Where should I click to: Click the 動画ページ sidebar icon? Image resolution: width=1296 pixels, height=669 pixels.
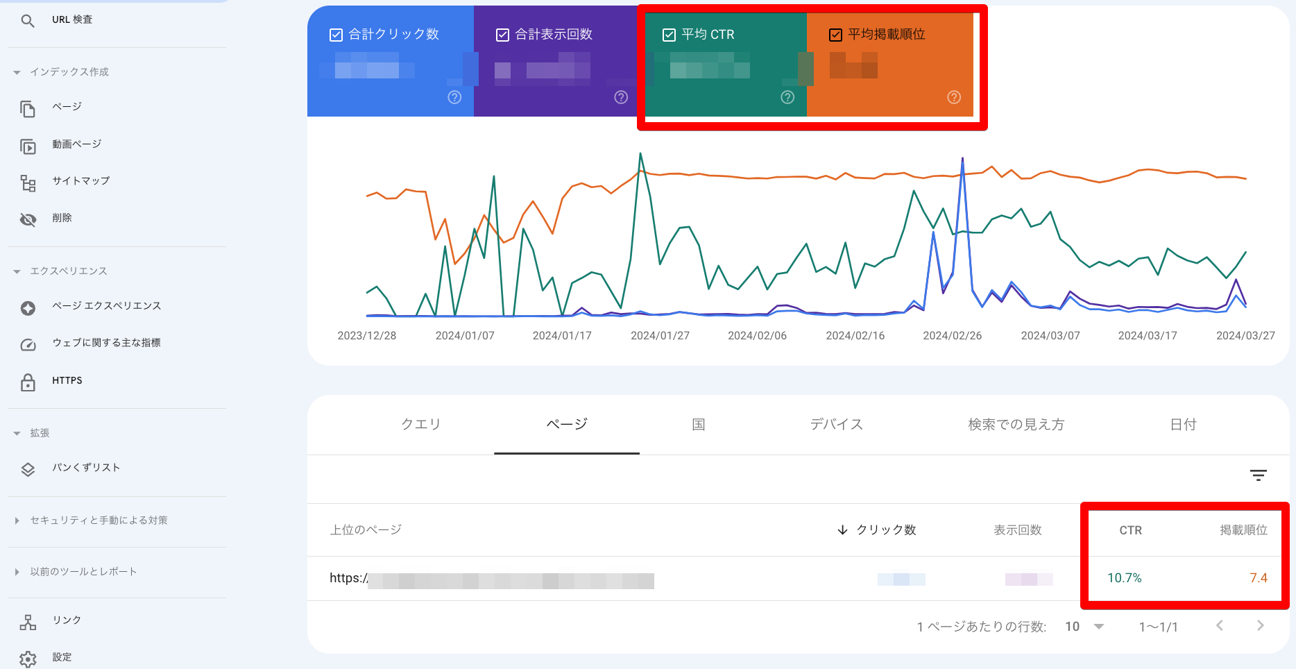28,146
